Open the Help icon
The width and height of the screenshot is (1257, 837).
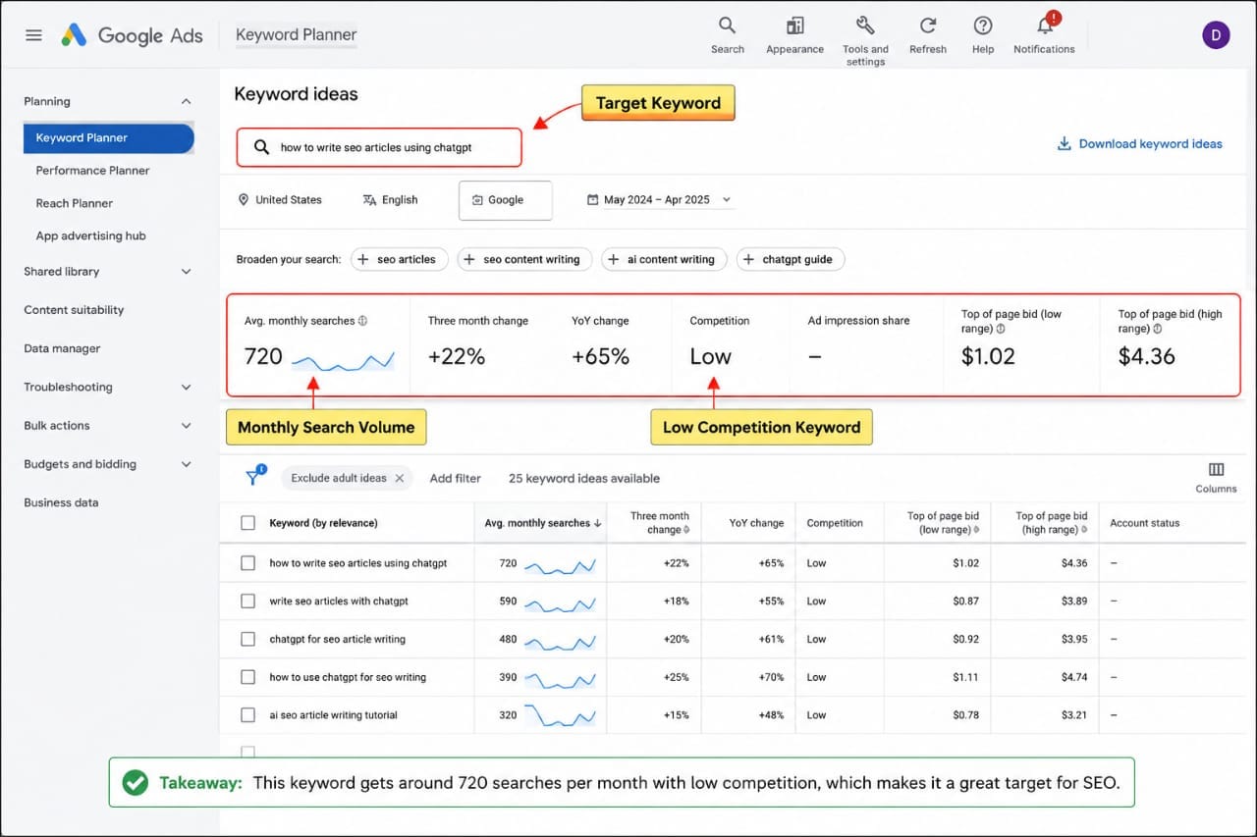(x=983, y=26)
